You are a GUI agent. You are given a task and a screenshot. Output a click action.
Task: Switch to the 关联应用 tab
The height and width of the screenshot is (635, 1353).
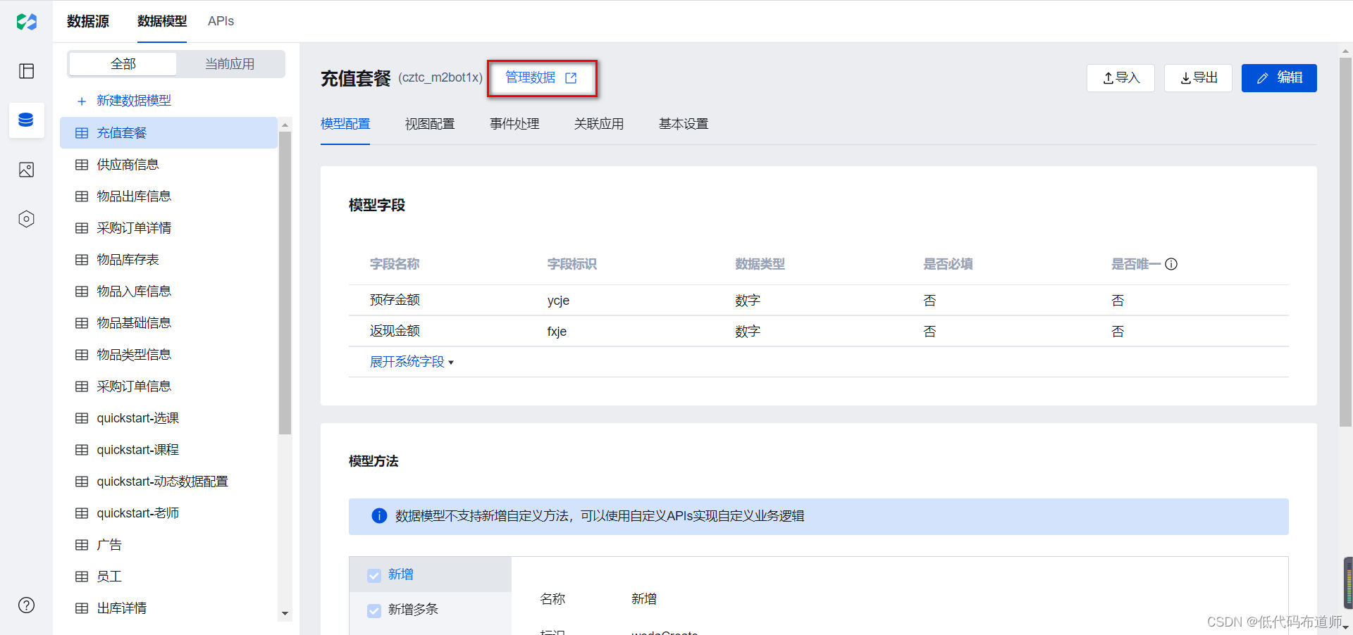tap(599, 124)
